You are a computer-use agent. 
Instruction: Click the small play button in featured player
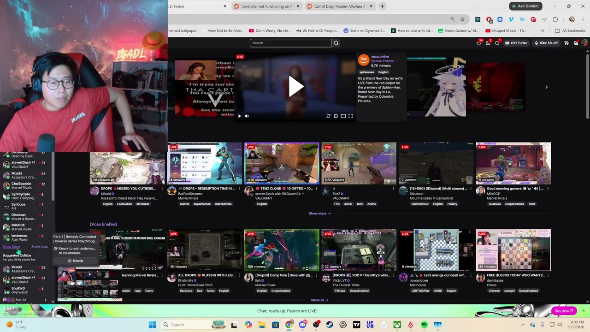pos(239,116)
